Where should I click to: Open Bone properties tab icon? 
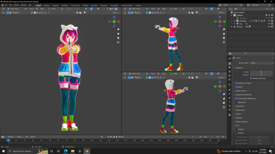click(x=230, y=106)
